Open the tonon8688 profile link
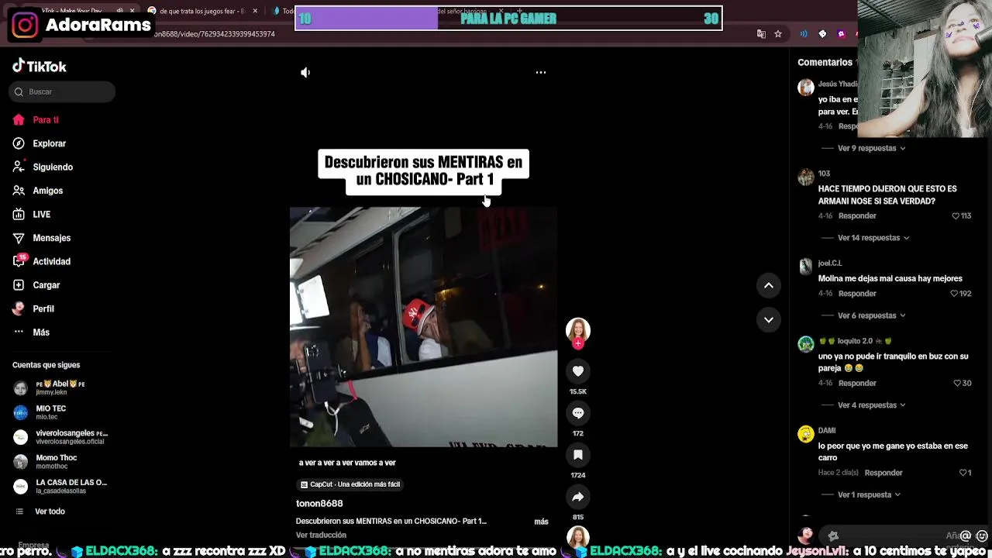Viewport: 992px width, 558px height. 319,504
